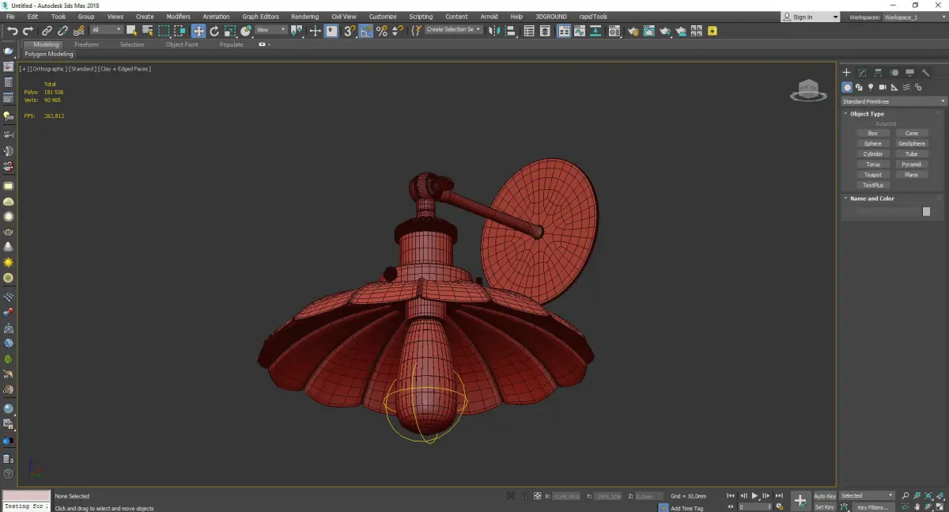Image resolution: width=949 pixels, height=512 pixels.
Task: Open the Render Setup teapot icon
Action: (634, 31)
